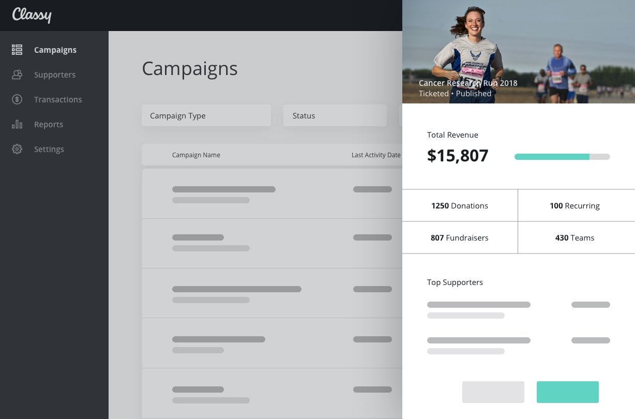This screenshot has width=635, height=419.
Task: Sort by Campaign Name column header
Action: [x=196, y=155]
